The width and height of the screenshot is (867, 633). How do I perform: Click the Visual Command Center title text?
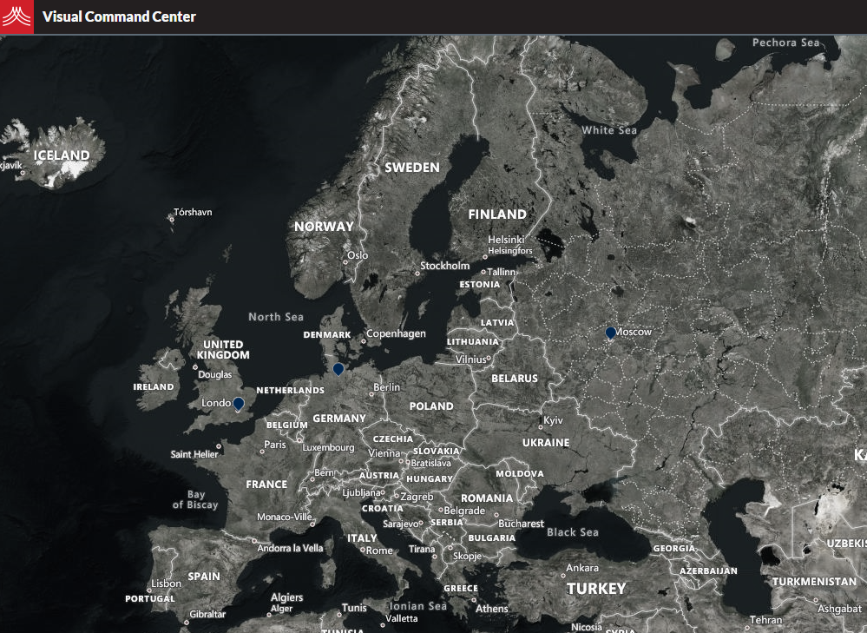119,16
